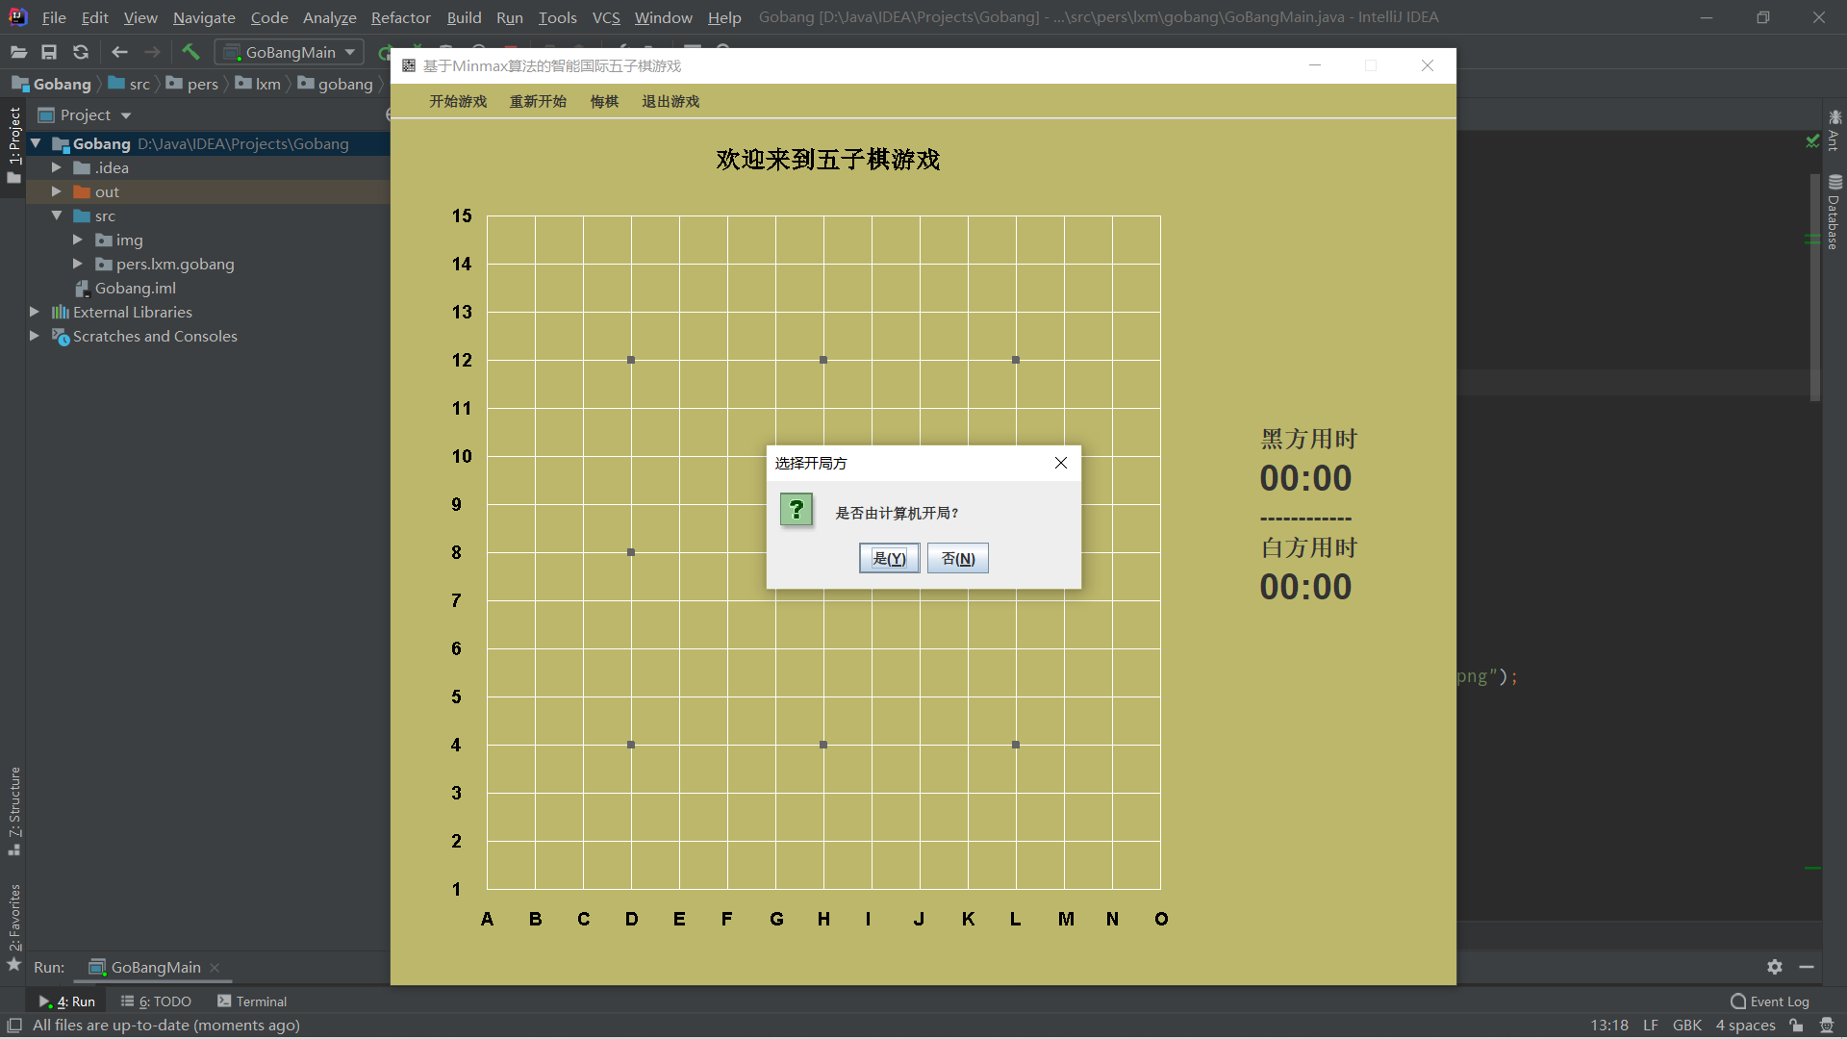The image size is (1847, 1039).
Task: Synchronize files using the refresh icon
Action: pyautogui.click(x=81, y=52)
